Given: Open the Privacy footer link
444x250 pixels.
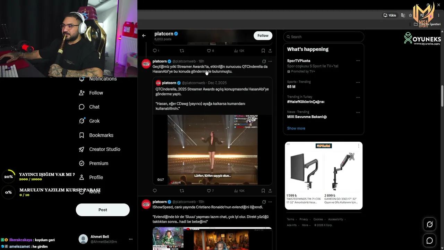Looking at the screenshot, I should click(304, 219).
